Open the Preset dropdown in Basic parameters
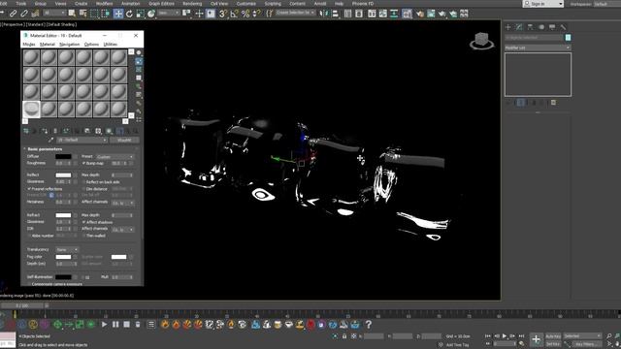Screen dimensions: 621x349 coord(114,157)
